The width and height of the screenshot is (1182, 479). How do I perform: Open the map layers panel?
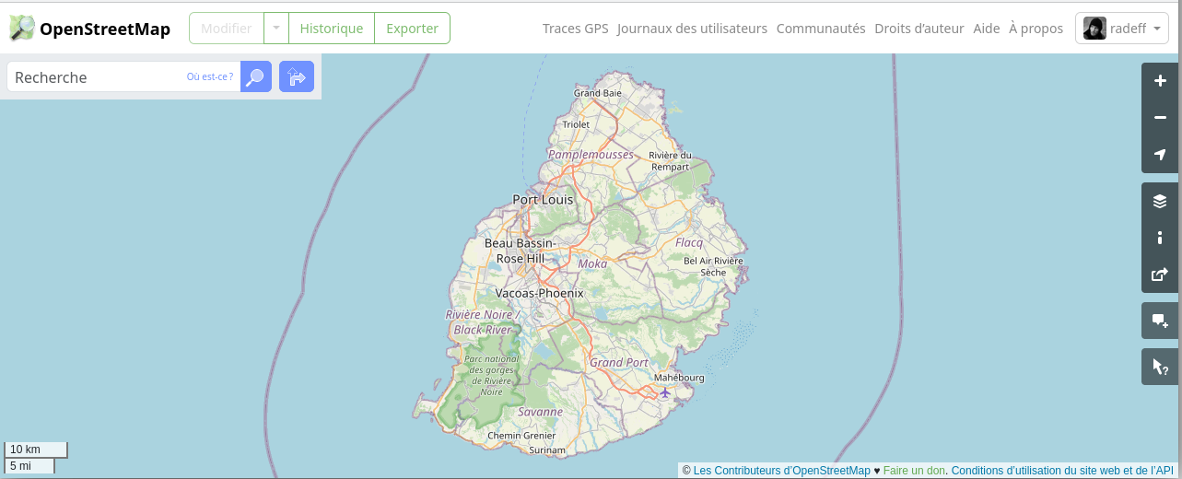(1160, 201)
